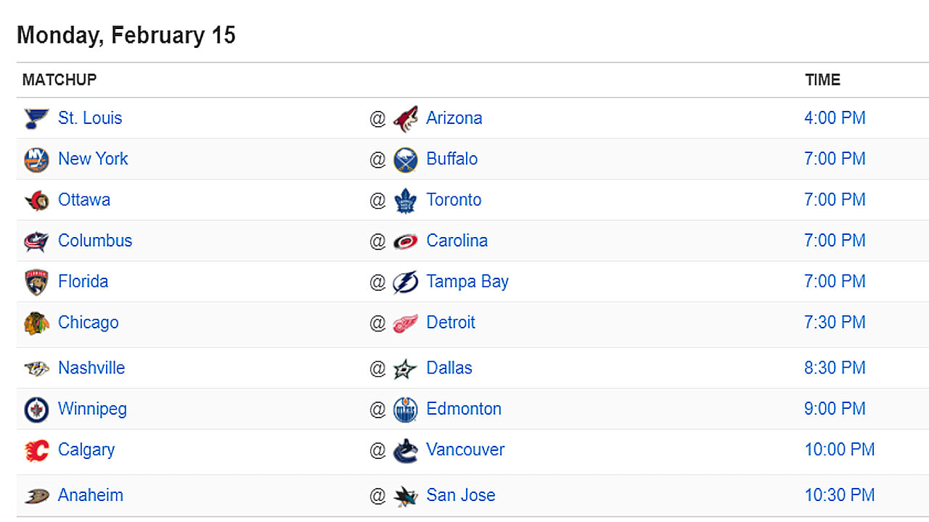929x522 pixels.
Task: Open the Florida team link
Action: tap(83, 281)
